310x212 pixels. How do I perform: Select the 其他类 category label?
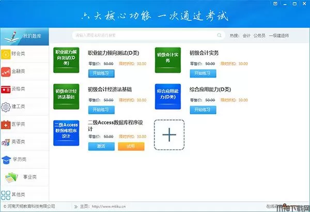18,194
